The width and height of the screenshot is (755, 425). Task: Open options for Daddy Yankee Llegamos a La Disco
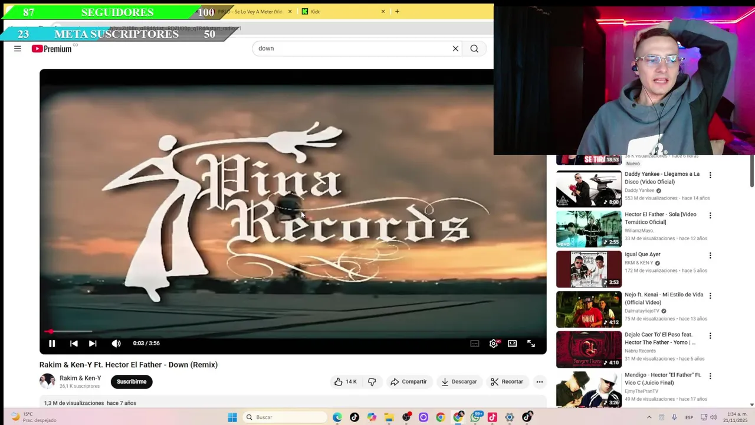(x=710, y=175)
